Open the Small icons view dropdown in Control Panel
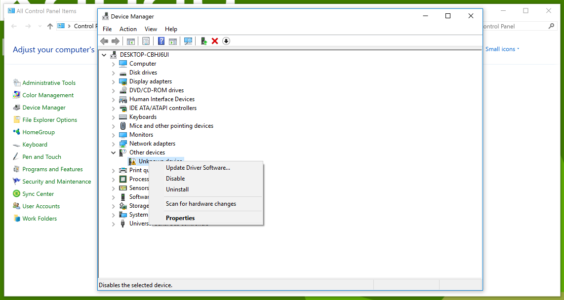Image resolution: width=564 pixels, height=300 pixels. pos(502,49)
